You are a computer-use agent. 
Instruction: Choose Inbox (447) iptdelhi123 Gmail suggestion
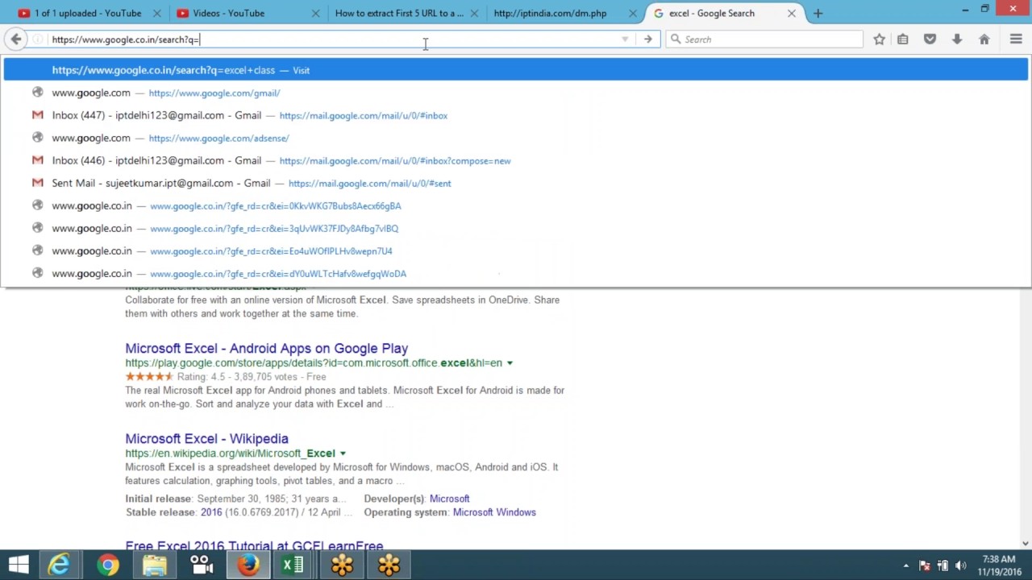click(x=516, y=115)
